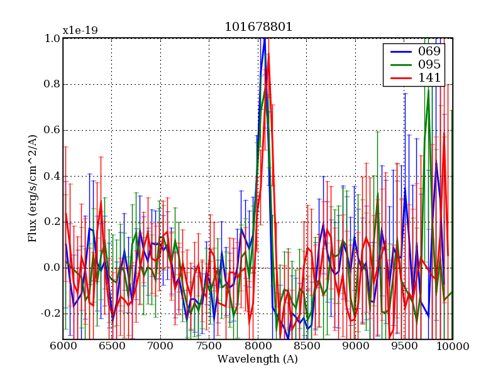Click the x1e-19 scale exponent text
This screenshot has width=503, height=377.
(x=80, y=31)
